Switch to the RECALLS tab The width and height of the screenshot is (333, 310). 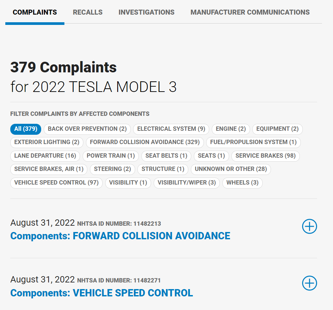87,12
